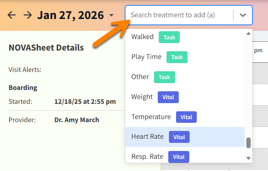Click the Boarding section label
The height and width of the screenshot is (171, 268).
[x=23, y=88]
